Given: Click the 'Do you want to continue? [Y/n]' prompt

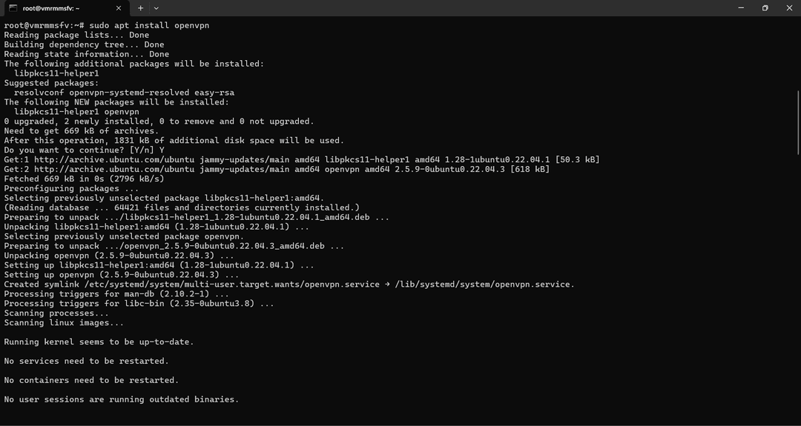Looking at the screenshot, I should coord(79,150).
